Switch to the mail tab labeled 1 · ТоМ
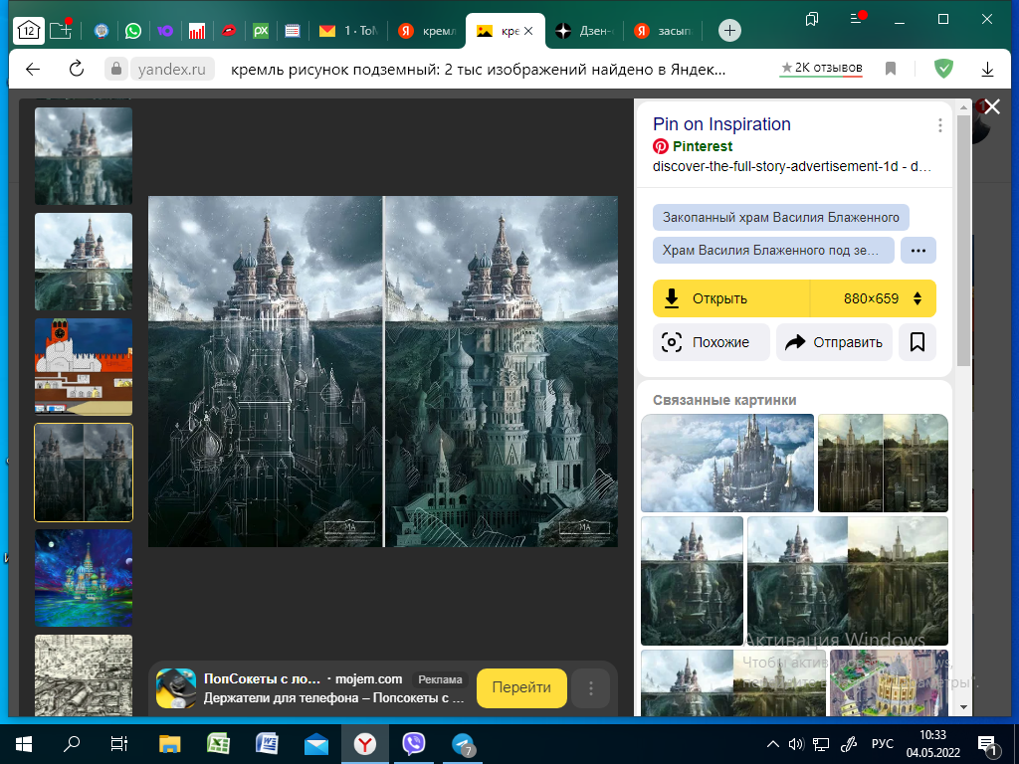The height and width of the screenshot is (764, 1019). coord(347,31)
